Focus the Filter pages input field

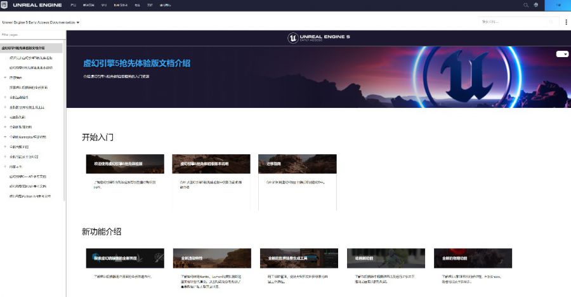click(32, 35)
